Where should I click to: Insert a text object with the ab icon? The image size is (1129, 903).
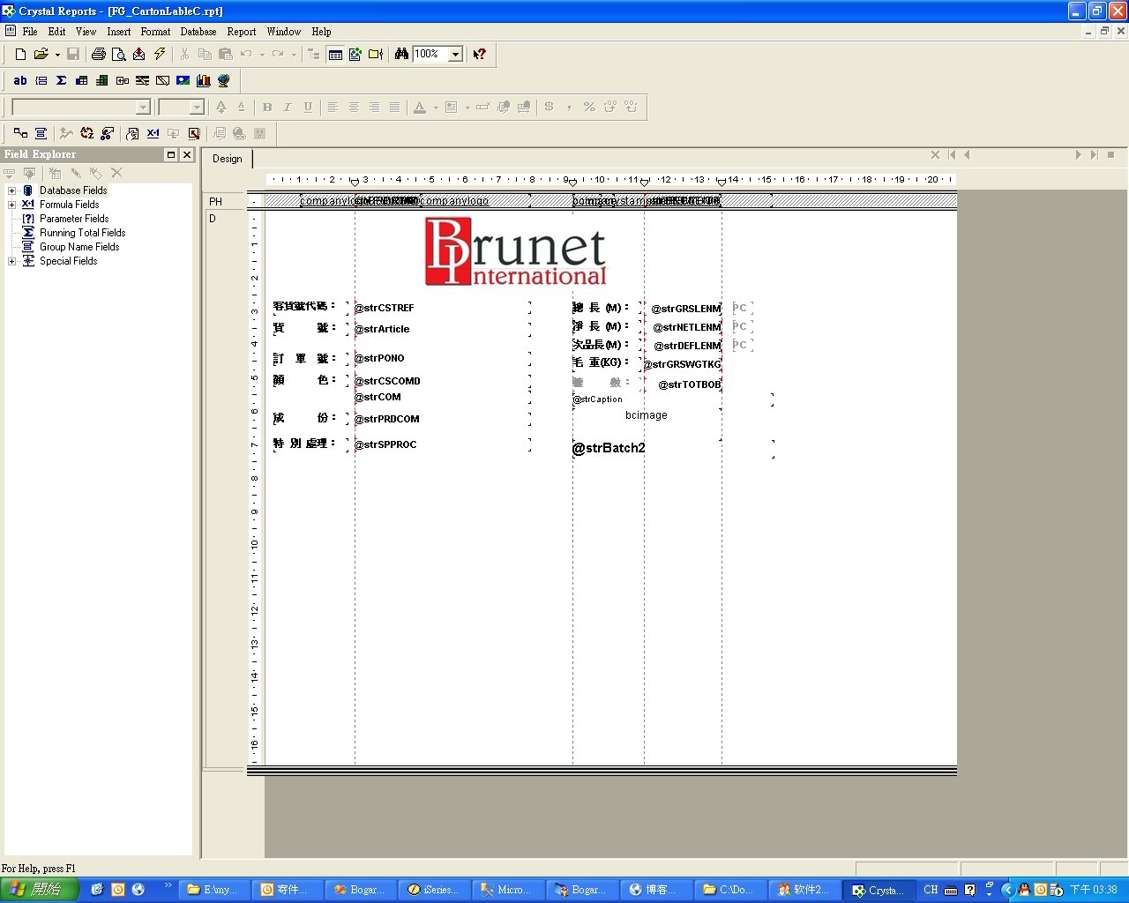19,80
